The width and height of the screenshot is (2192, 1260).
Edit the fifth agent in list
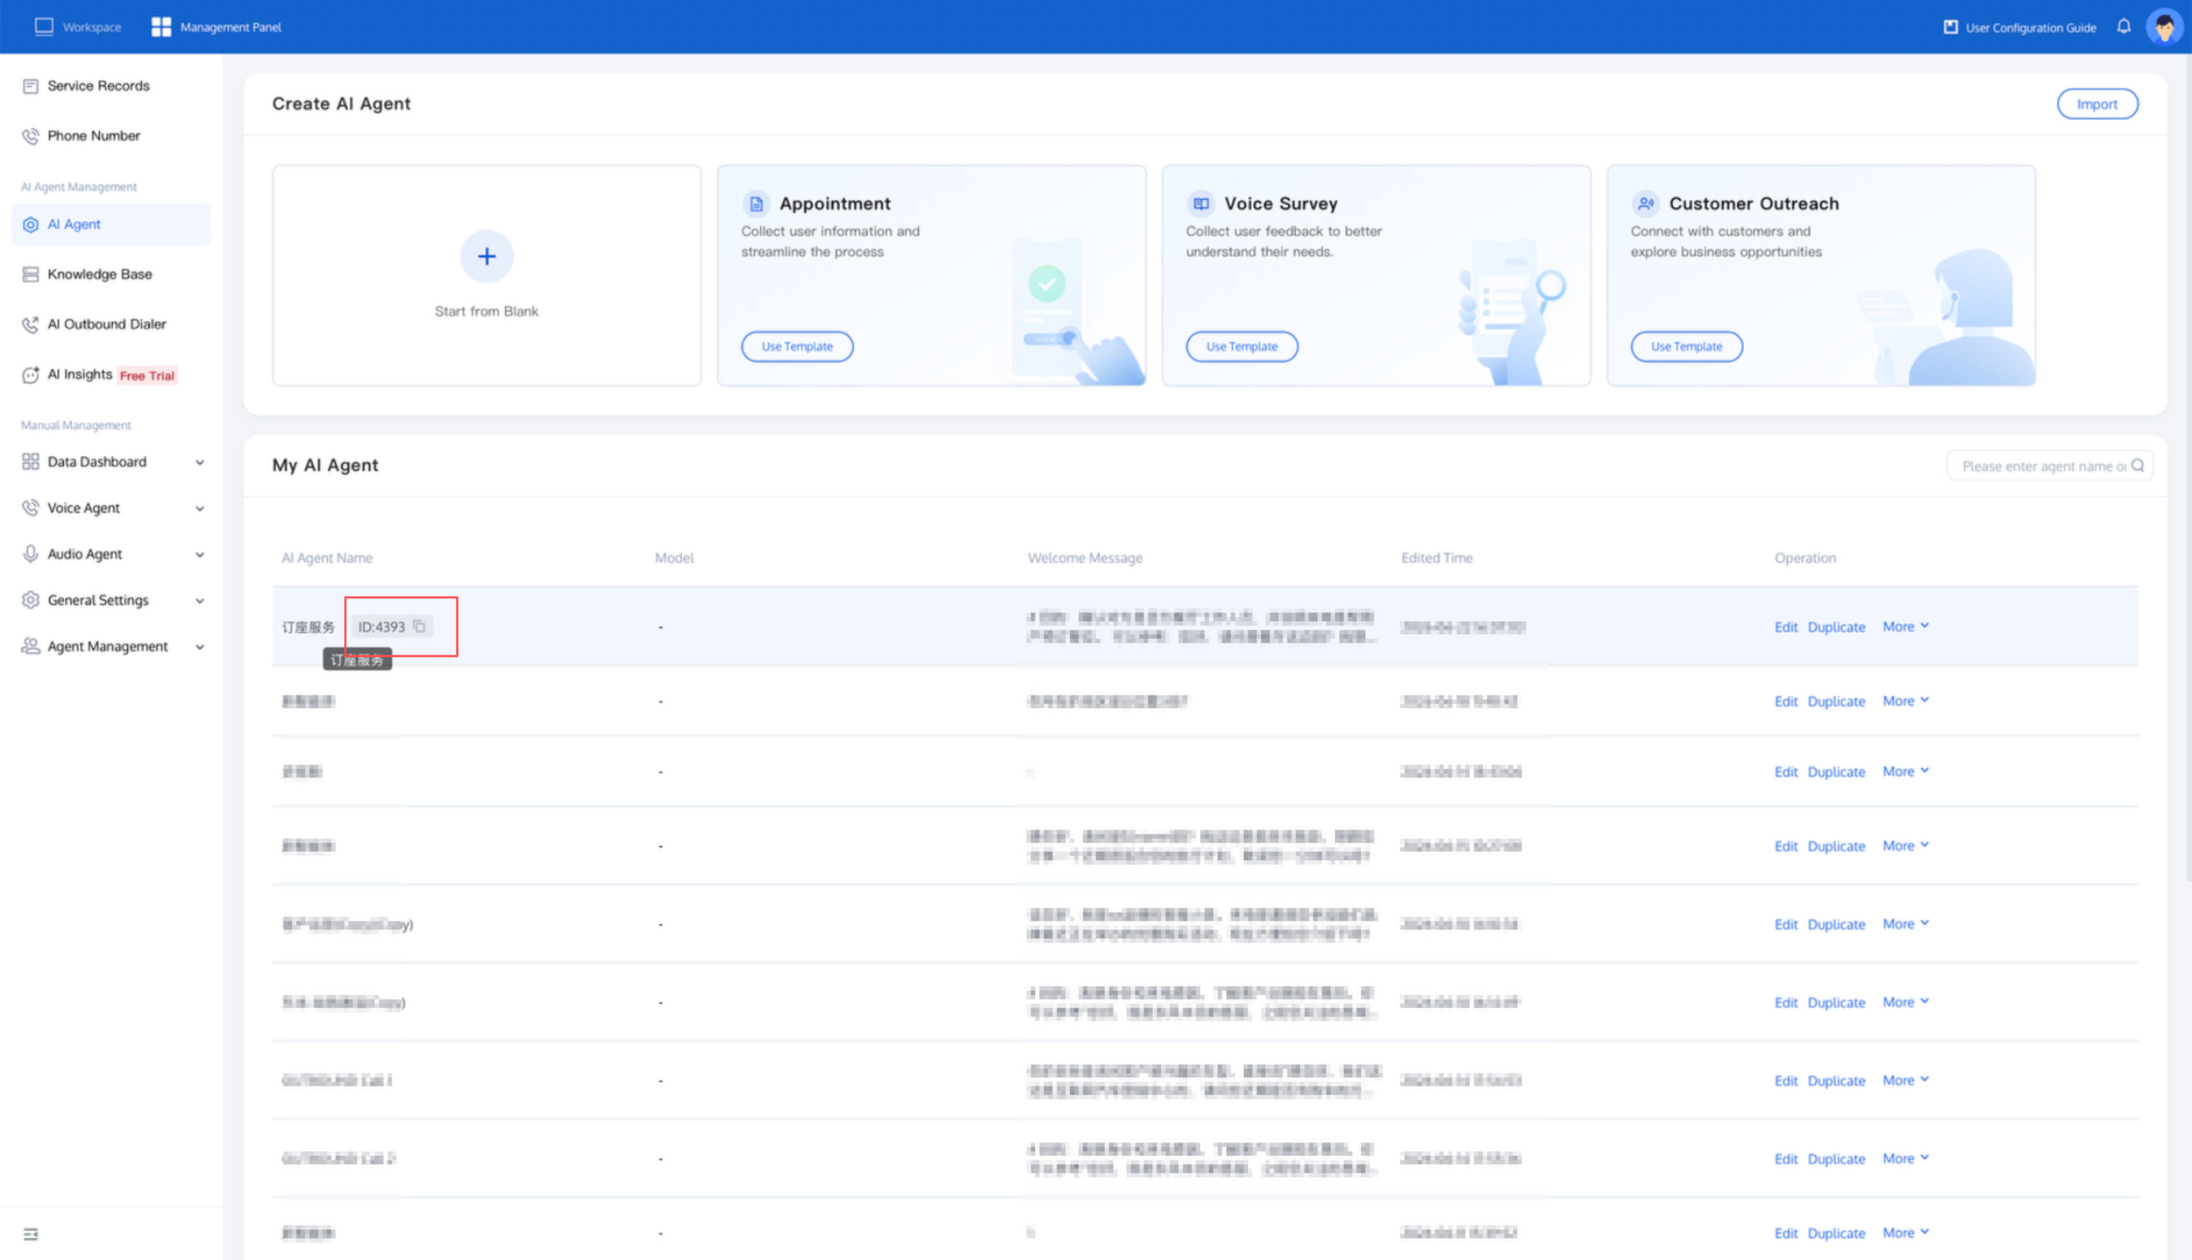point(1786,924)
